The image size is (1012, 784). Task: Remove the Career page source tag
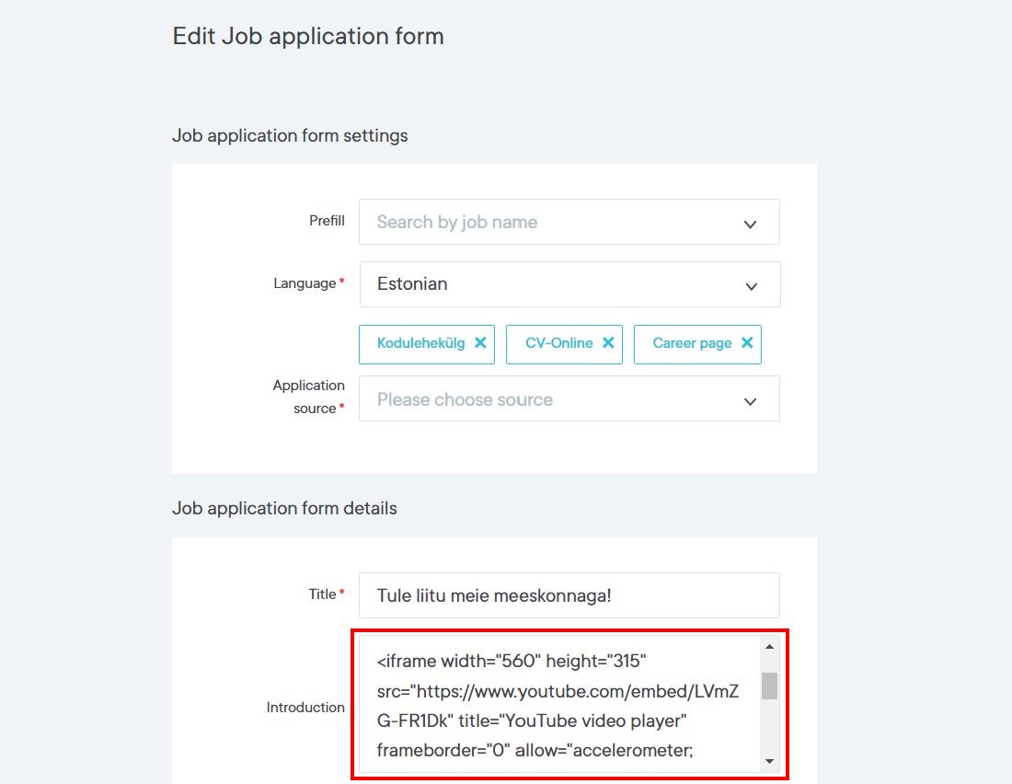point(747,343)
